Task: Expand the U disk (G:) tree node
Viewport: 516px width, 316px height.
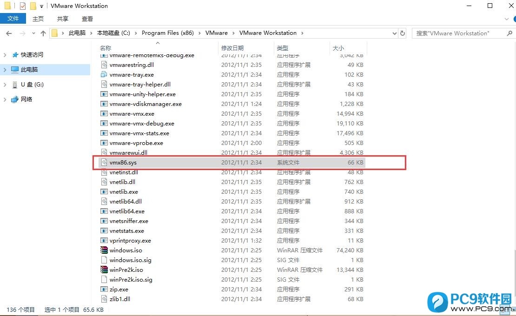Action: click(5, 85)
